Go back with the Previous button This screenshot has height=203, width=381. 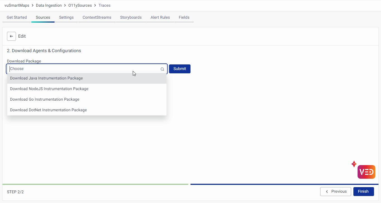click(336, 192)
